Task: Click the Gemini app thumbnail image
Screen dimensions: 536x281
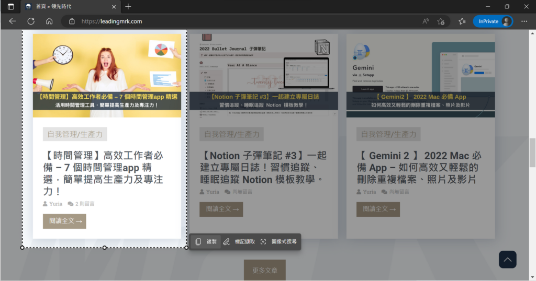Action: (x=421, y=75)
